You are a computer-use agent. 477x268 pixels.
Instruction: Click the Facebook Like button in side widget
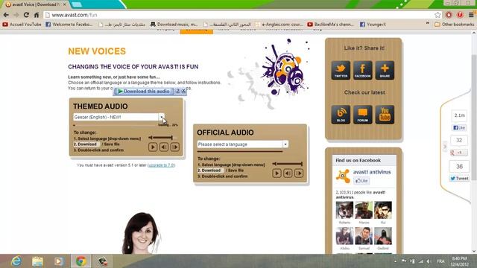click(459, 128)
